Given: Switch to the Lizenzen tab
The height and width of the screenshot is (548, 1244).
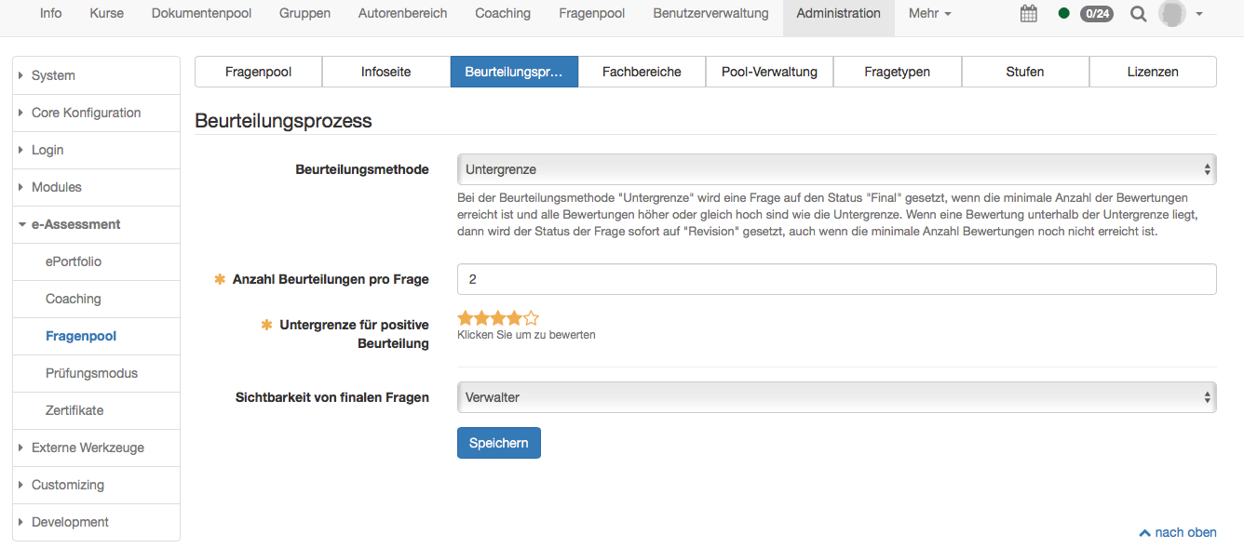Looking at the screenshot, I should [x=1152, y=72].
